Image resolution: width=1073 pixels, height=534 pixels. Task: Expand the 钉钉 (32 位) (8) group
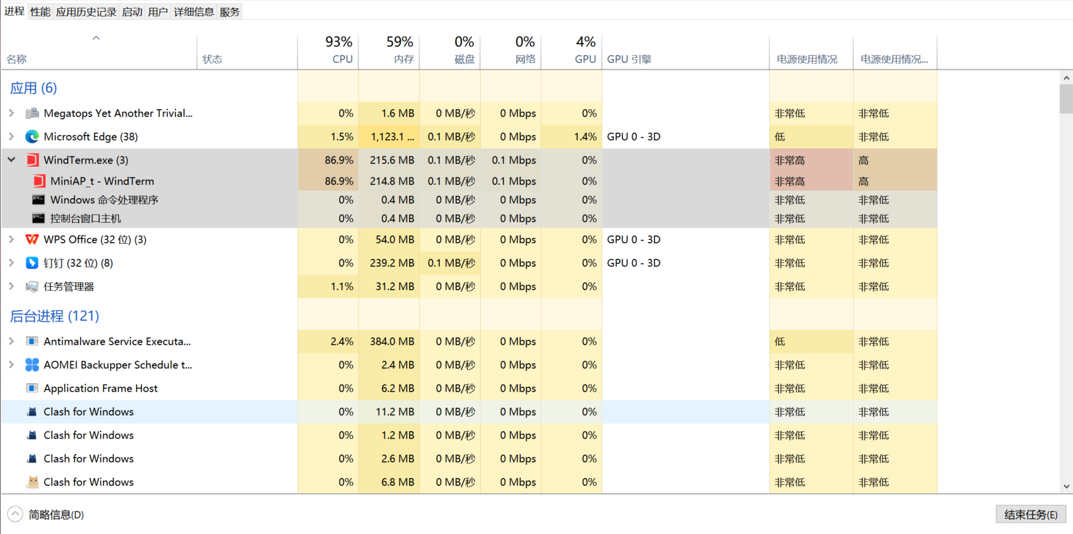pos(11,263)
